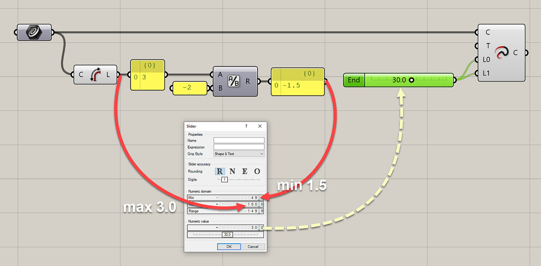Cancel the Slider dialog
The image size is (541, 266).
pos(253,246)
